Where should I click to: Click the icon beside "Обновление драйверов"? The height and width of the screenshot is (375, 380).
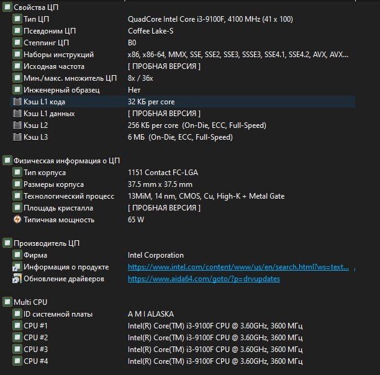[x=17, y=279]
